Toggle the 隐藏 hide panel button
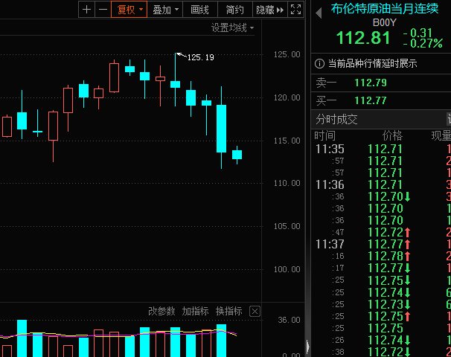This screenshot has height=357, width=451. (269, 10)
